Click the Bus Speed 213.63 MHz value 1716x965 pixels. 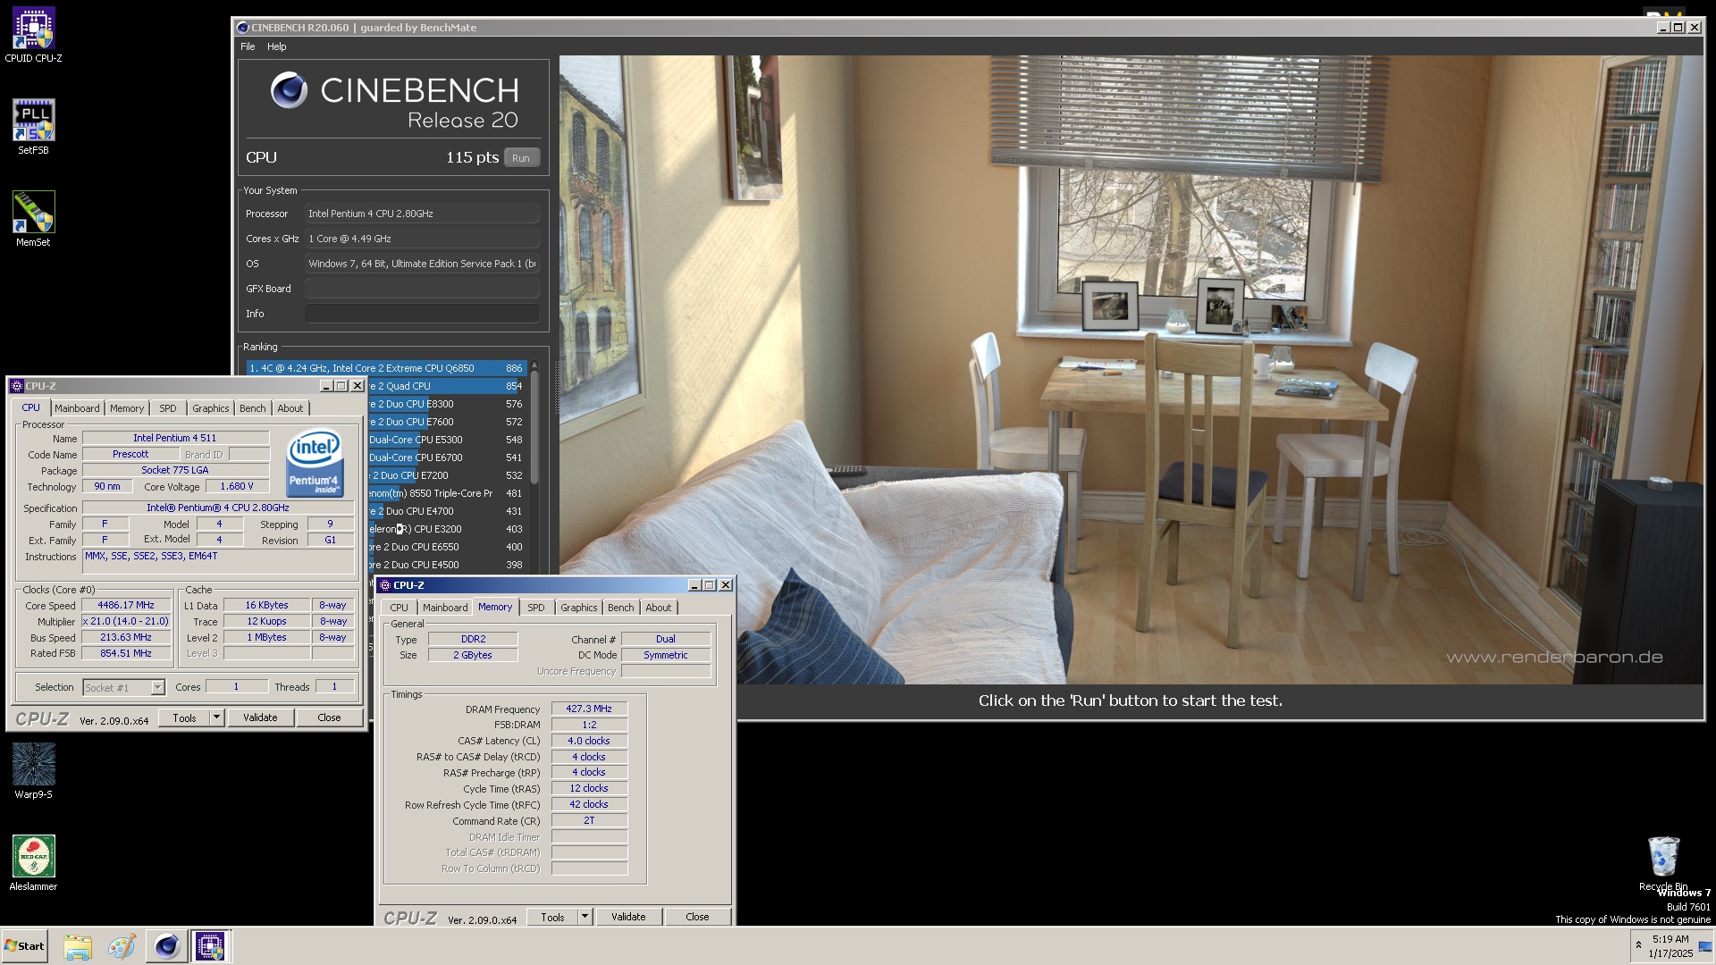126,637
